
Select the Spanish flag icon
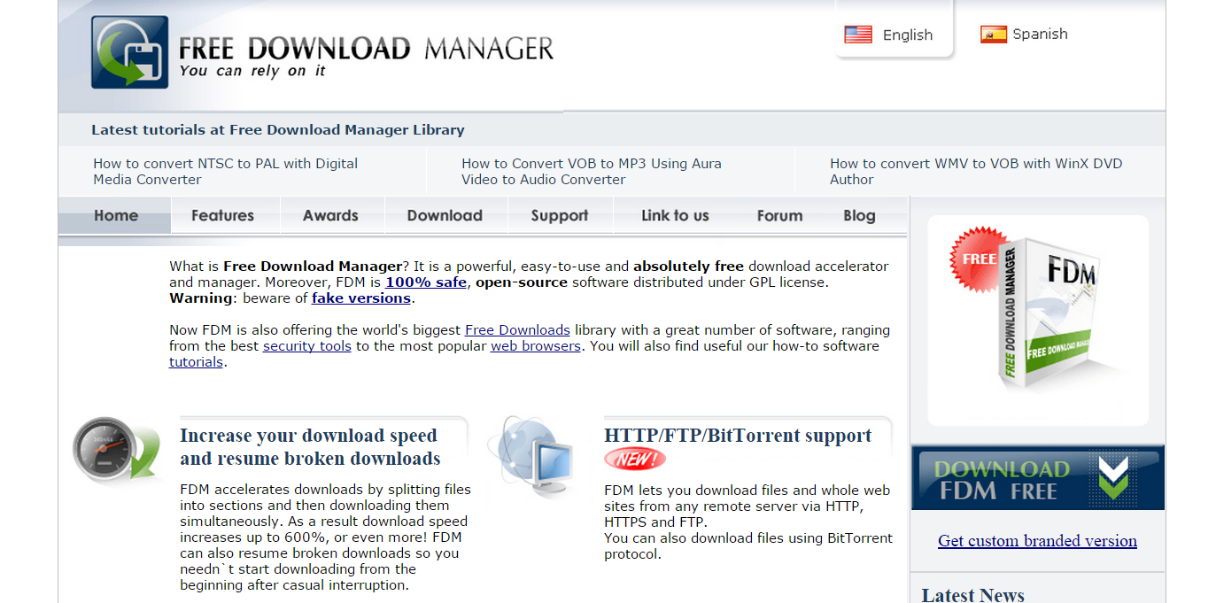click(994, 35)
